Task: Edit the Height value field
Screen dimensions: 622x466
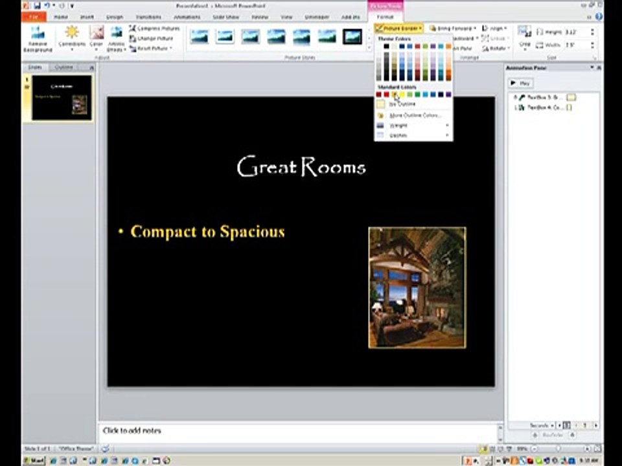Action: point(576,32)
